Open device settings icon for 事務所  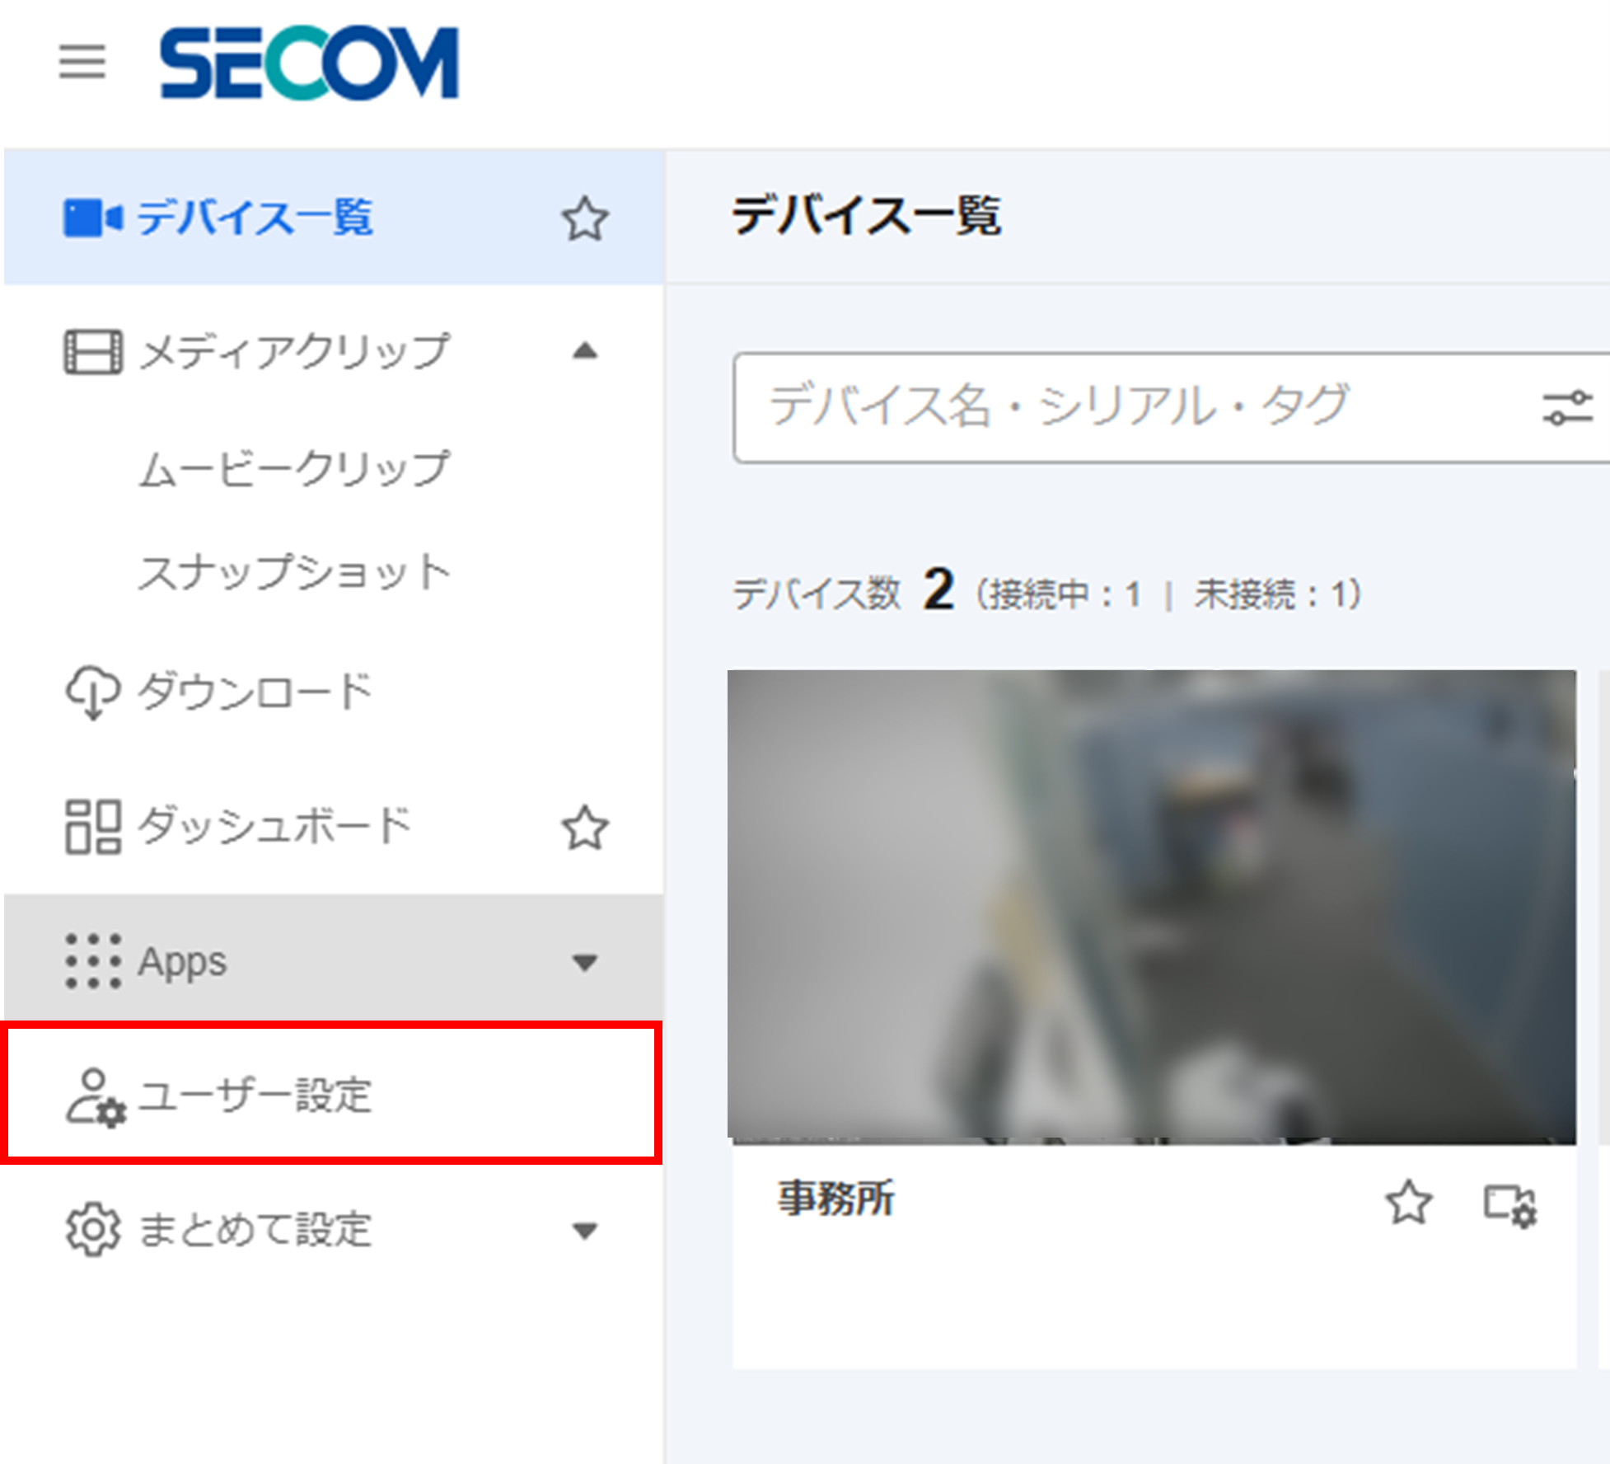[x=1510, y=1205]
